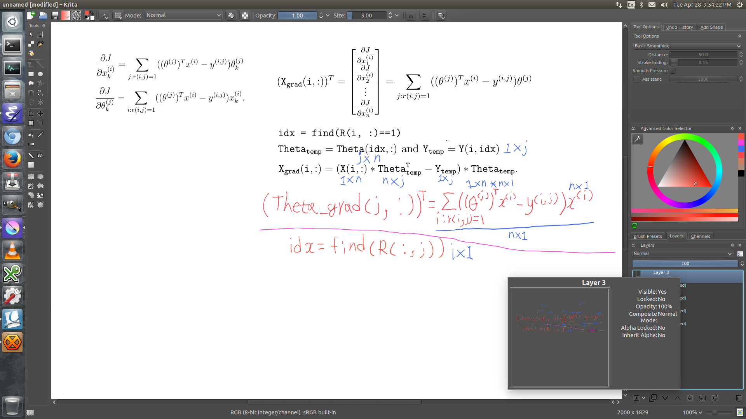Click the color selector settings wrench
The image size is (746, 419).
[x=638, y=139]
